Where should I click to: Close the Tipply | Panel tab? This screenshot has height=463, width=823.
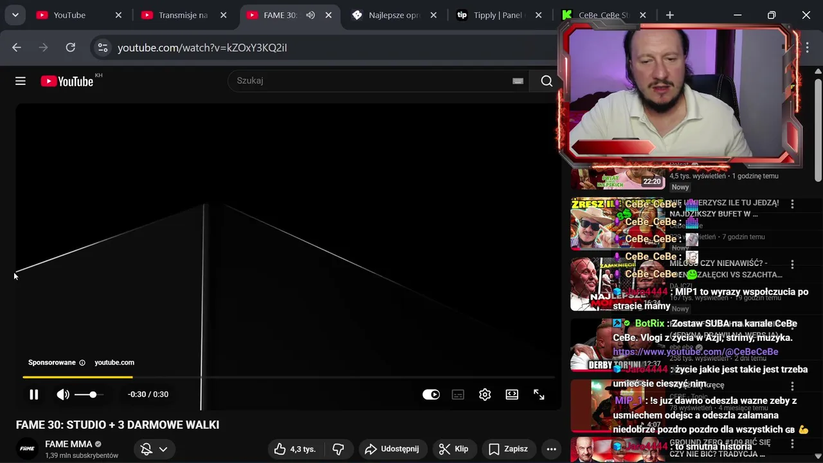(x=539, y=15)
